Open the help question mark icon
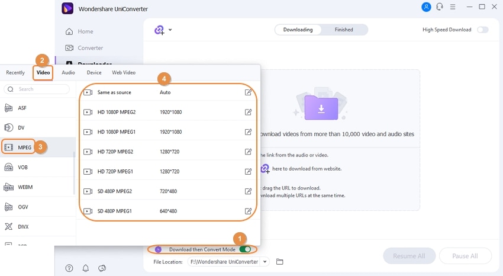Viewport: 503px width, 276px height. click(x=69, y=268)
